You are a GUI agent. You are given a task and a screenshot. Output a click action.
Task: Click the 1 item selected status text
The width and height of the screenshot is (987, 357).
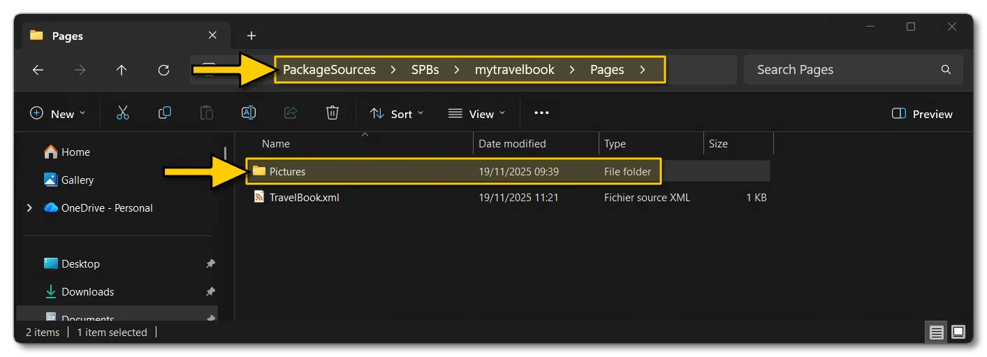[x=112, y=333]
